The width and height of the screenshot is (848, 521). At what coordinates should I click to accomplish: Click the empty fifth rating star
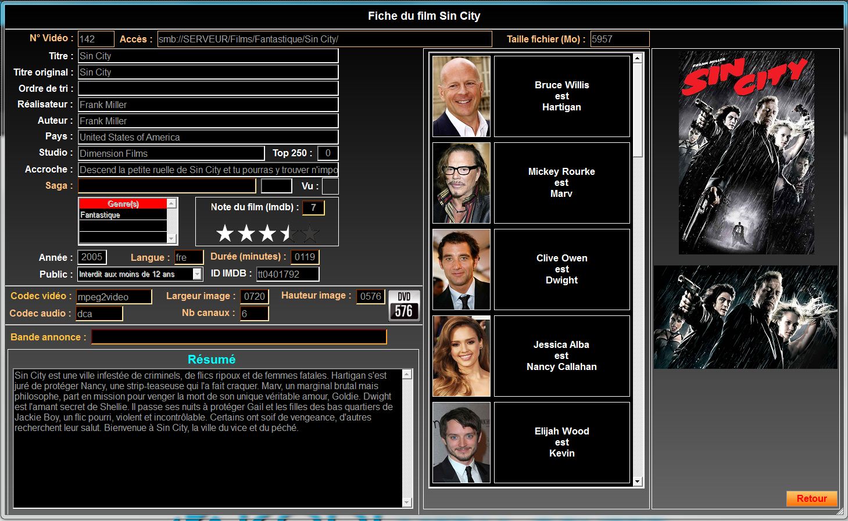310,233
